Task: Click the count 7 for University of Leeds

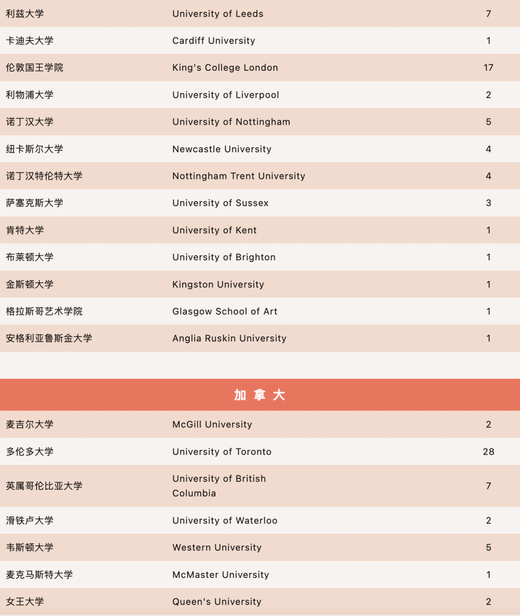Action: pyautogui.click(x=488, y=13)
